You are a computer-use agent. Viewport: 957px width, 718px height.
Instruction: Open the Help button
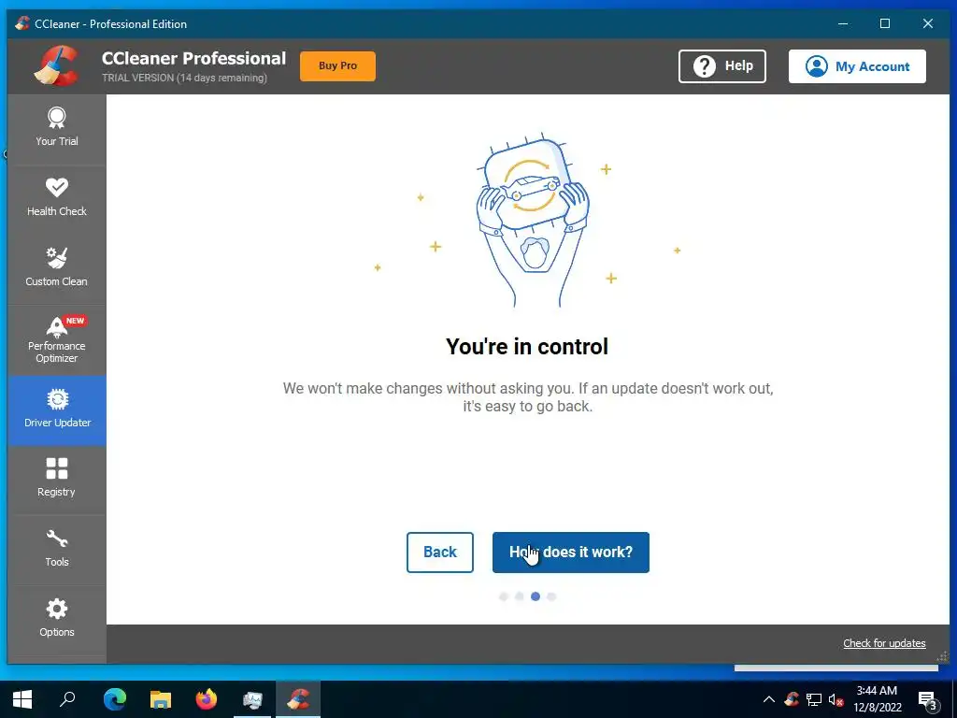click(x=722, y=66)
